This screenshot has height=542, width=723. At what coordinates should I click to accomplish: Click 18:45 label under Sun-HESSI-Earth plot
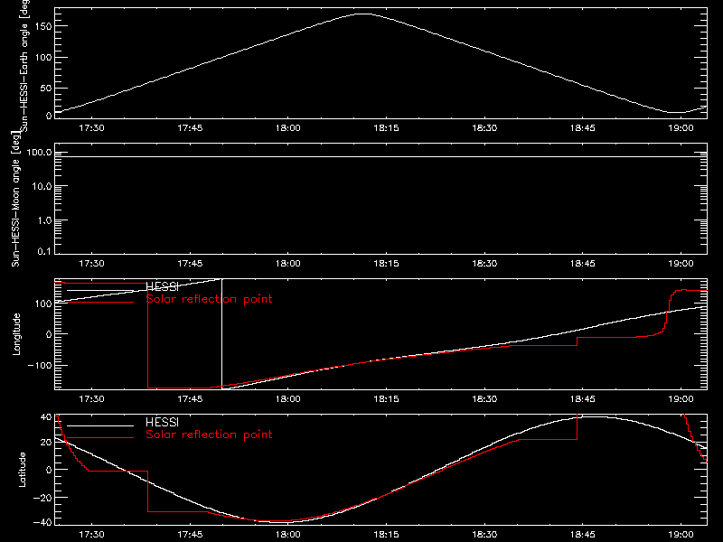click(583, 128)
